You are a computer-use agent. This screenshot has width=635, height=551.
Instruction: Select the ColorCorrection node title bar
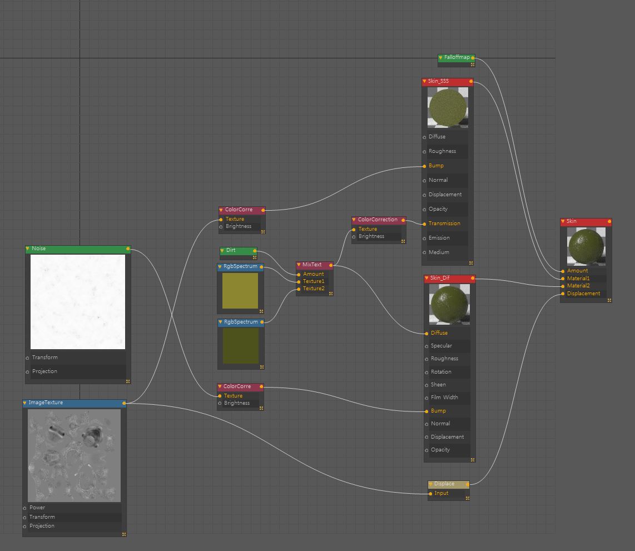point(379,220)
